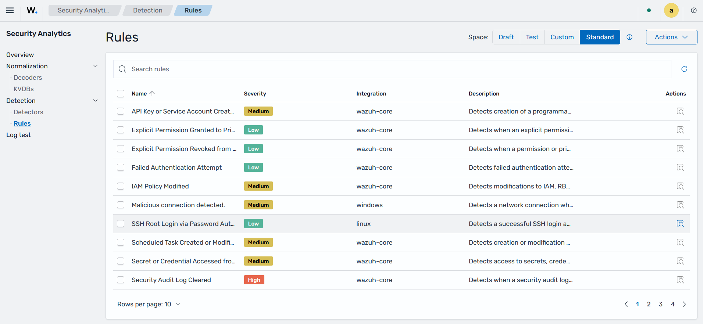Screen dimensions: 703x324
Task: Check the Scheduled Task Created row
Action: pyautogui.click(x=121, y=242)
